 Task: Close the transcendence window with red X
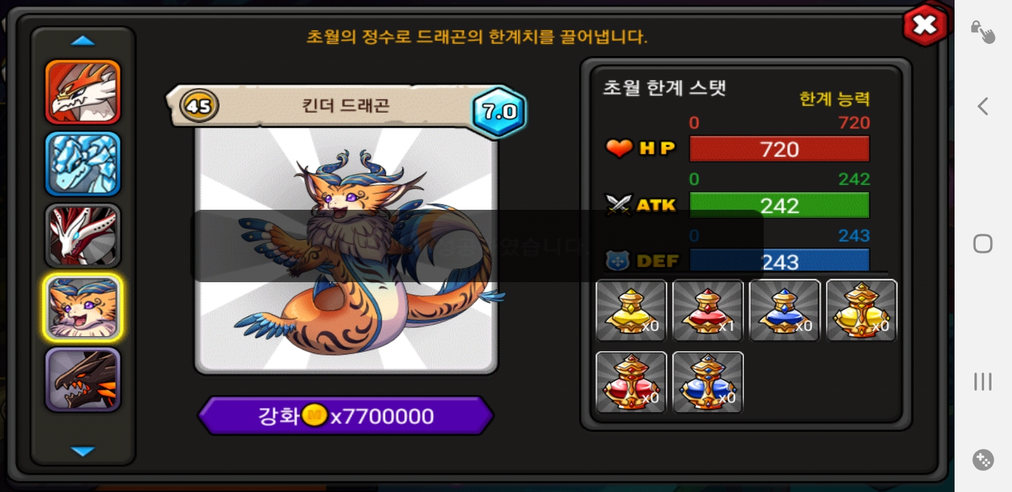click(925, 25)
